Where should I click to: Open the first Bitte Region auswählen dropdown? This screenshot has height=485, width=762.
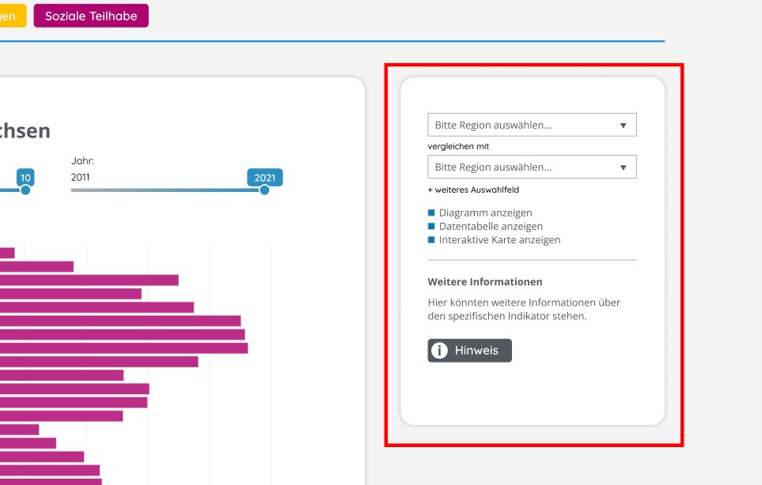(x=533, y=125)
